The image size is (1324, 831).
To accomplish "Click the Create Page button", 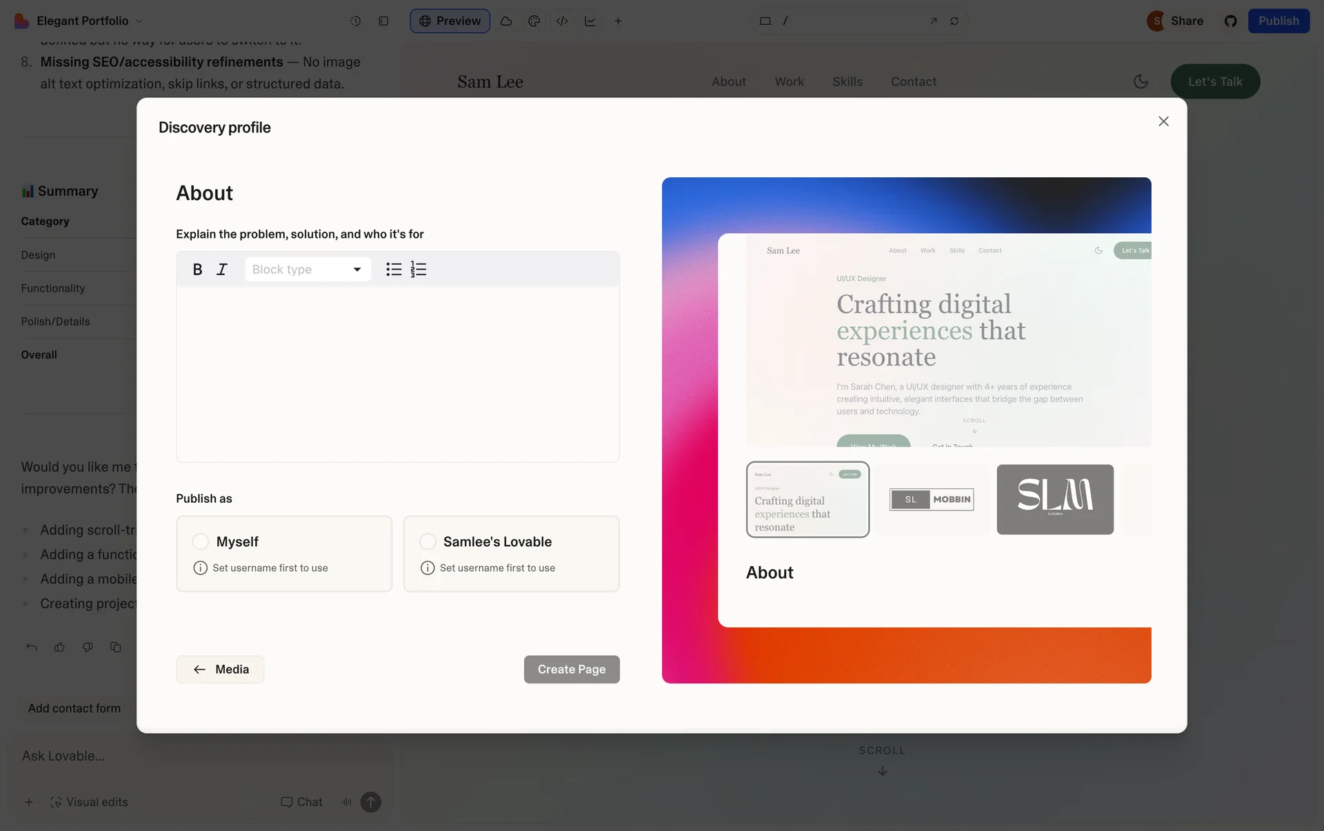I will 571,669.
